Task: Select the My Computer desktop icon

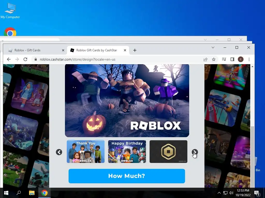Action: click(10, 11)
